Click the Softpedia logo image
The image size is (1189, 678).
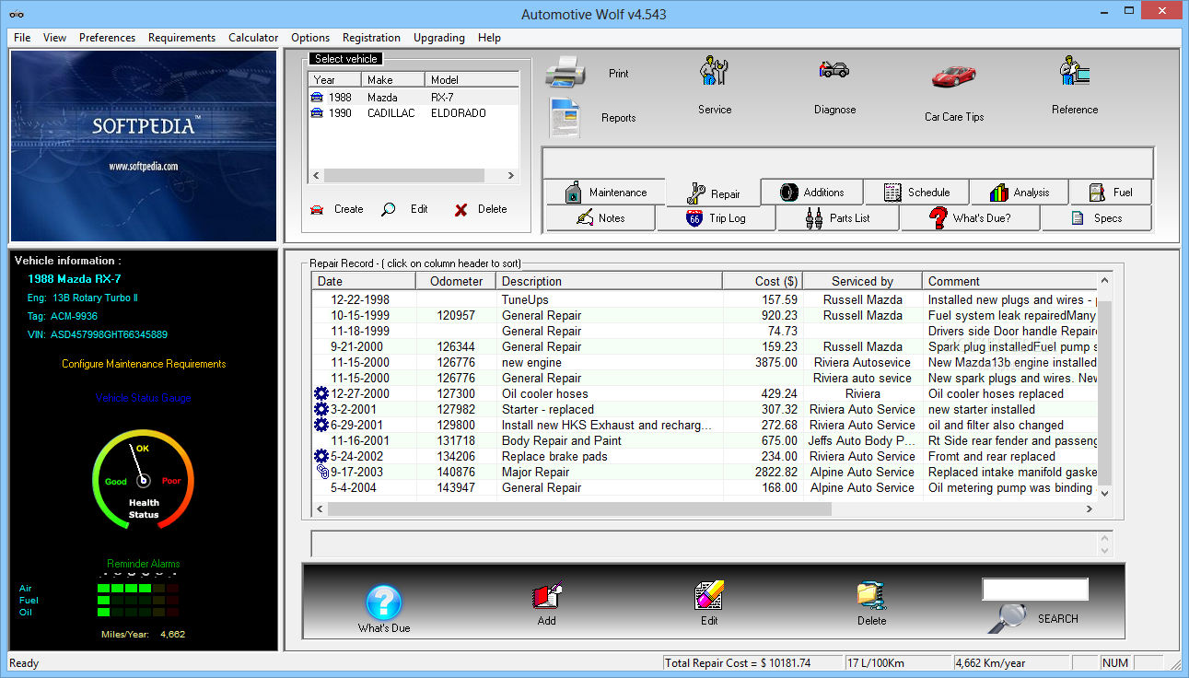click(x=143, y=146)
